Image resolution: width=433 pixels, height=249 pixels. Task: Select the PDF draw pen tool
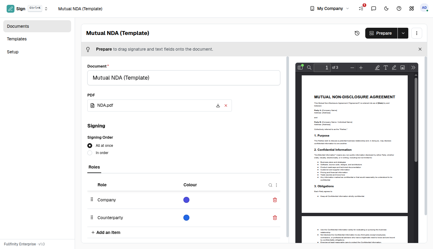[x=394, y=68]
